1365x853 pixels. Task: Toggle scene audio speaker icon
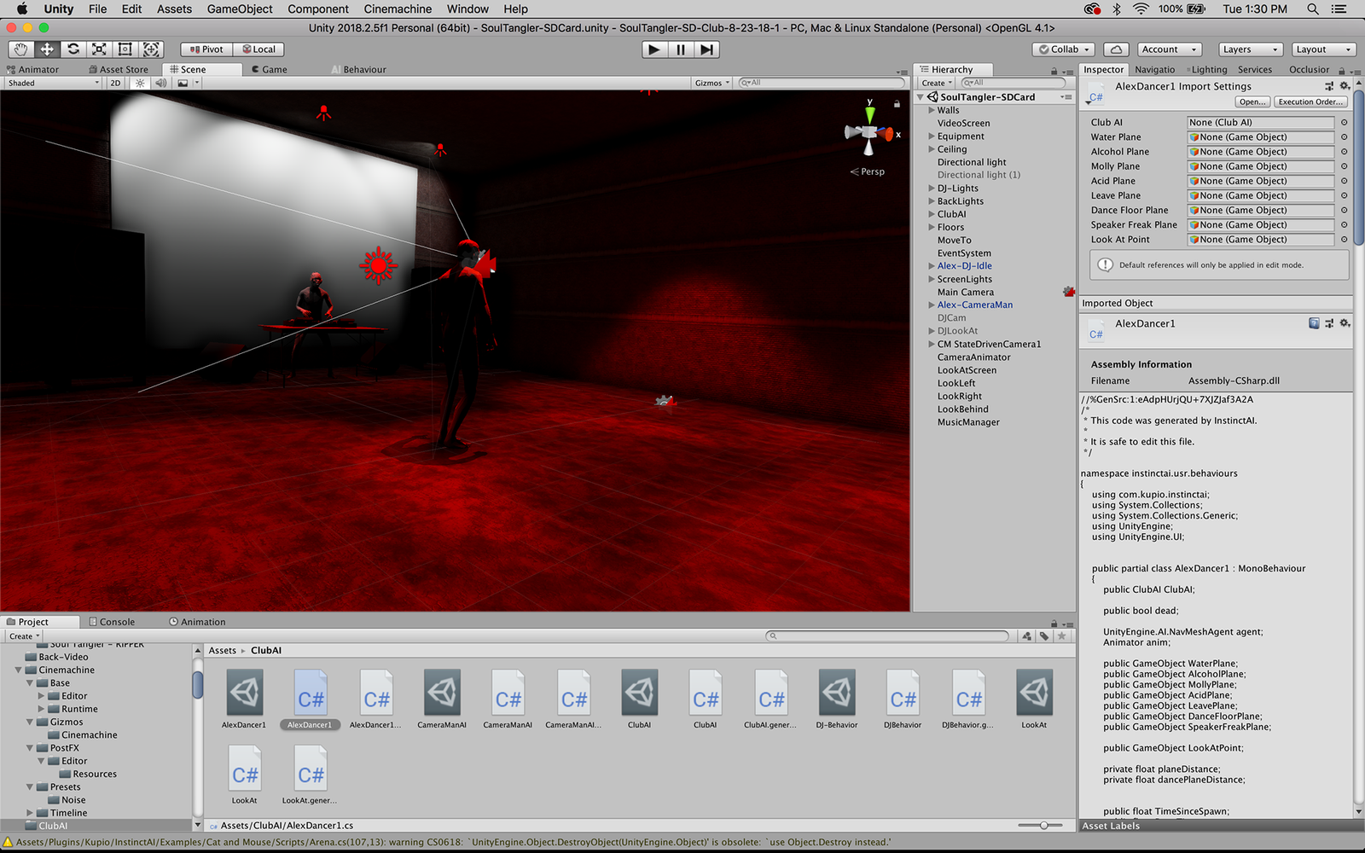pos(160,83)
